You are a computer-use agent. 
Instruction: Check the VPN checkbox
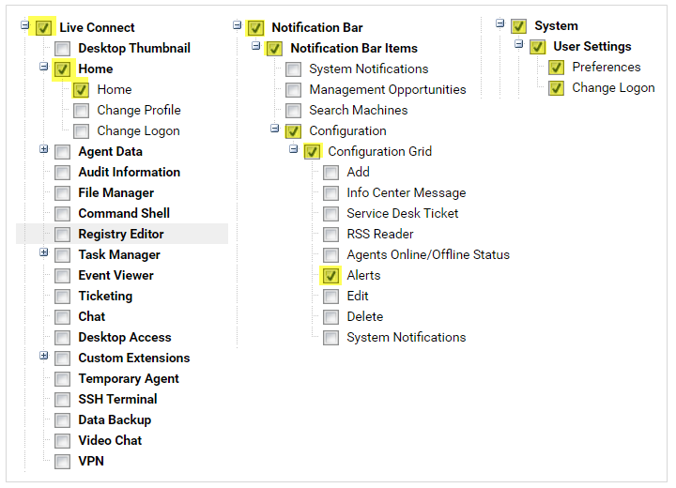tap(63, 462)
